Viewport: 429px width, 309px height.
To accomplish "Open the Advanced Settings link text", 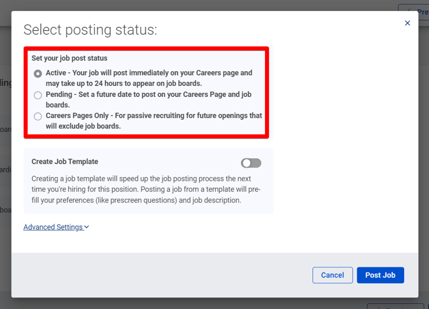I will (x=53, y=227).
